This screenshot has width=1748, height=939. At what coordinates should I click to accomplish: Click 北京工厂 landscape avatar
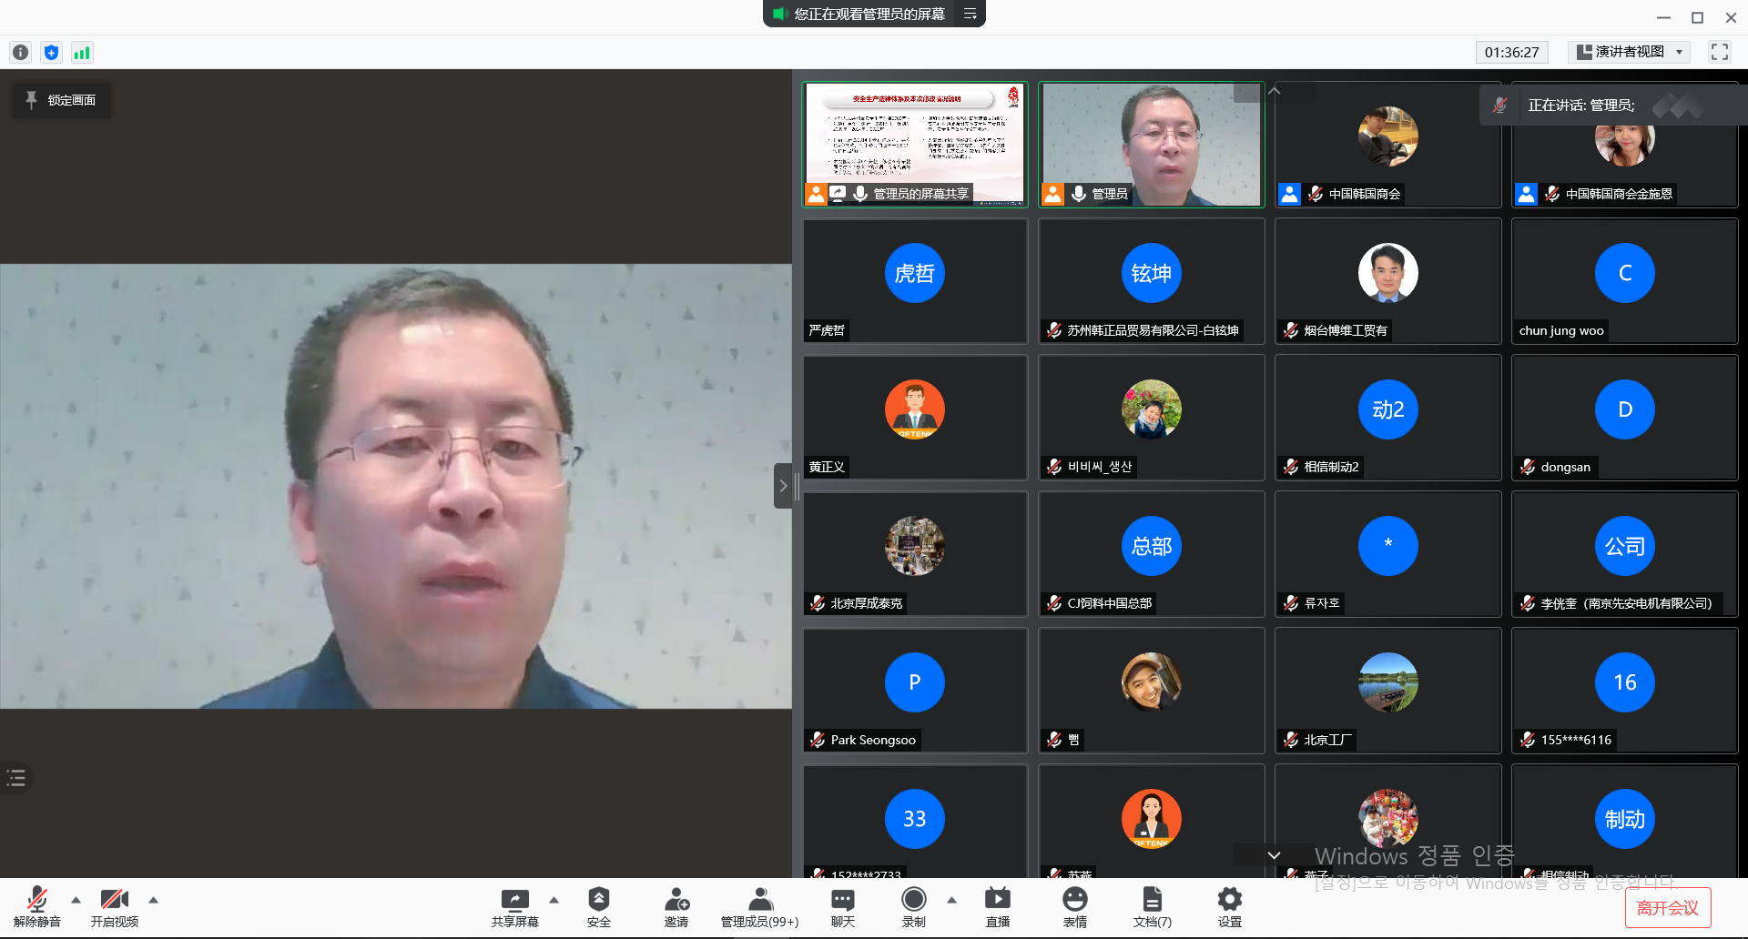1388,682
